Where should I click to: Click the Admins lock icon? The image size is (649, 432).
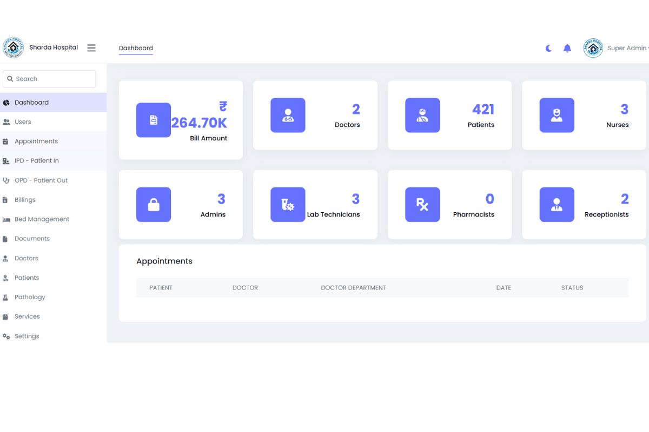154,205
